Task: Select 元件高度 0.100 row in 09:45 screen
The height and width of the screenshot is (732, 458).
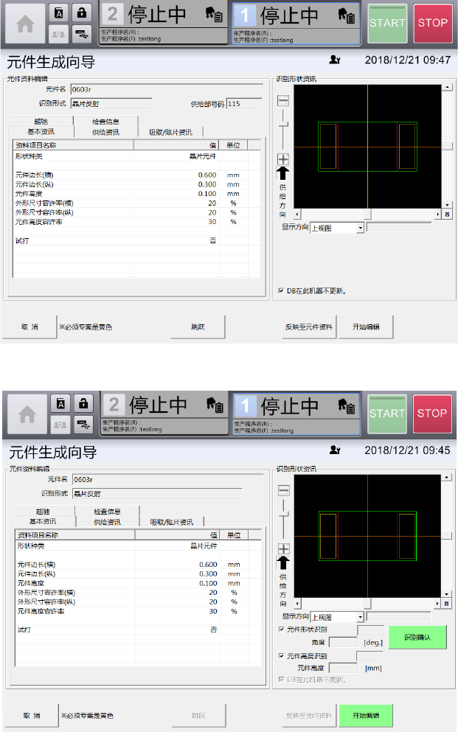Action: (x=139, y=583)
